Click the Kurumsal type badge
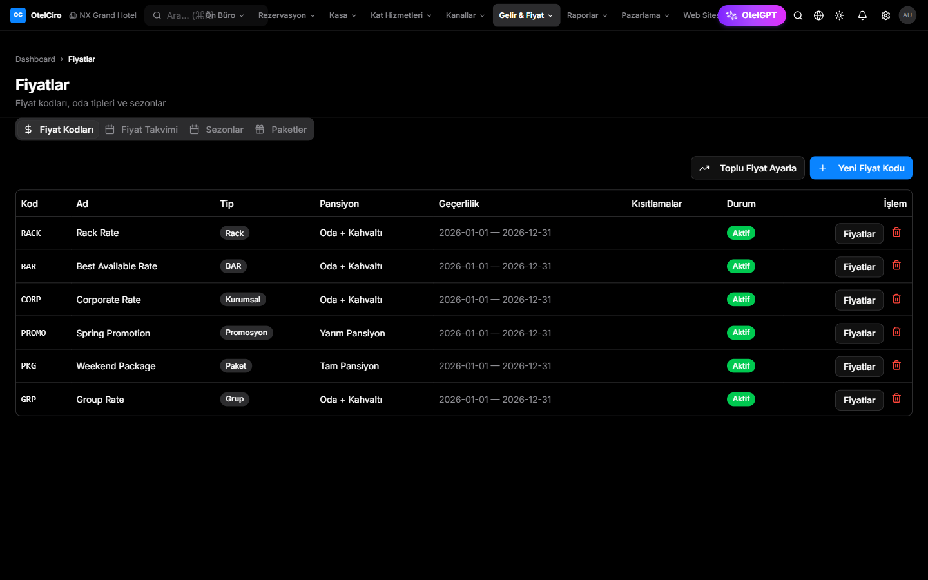 tap(243, 299)
